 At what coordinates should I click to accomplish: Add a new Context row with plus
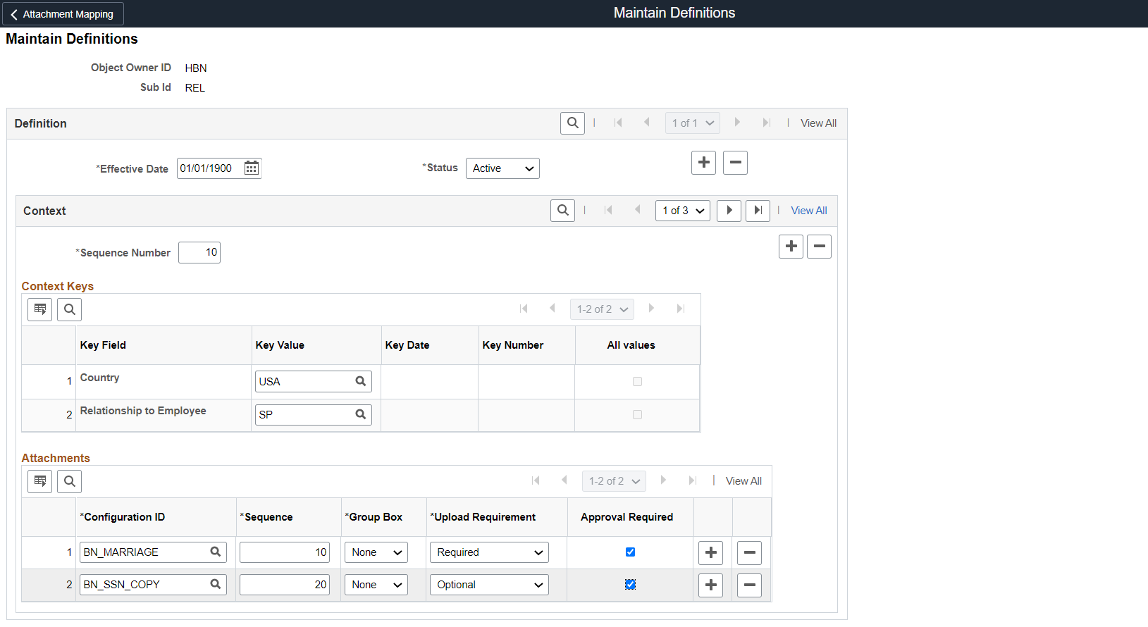point(791,247)
